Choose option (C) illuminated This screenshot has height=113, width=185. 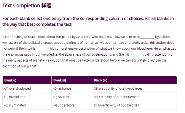pos(15,105)
